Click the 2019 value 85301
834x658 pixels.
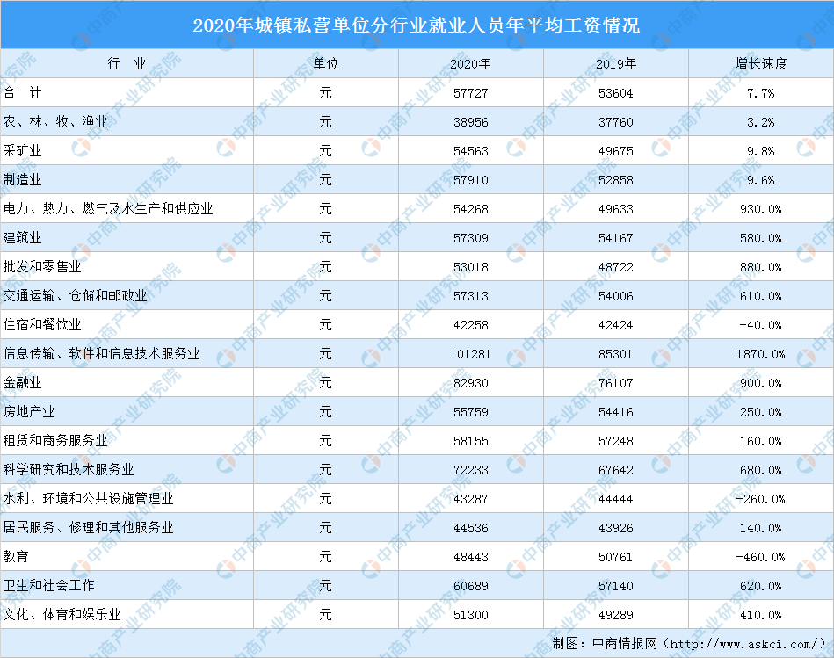(x=616, y=354)
